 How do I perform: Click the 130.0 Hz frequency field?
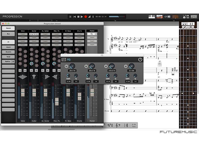(x=72, y=71)
